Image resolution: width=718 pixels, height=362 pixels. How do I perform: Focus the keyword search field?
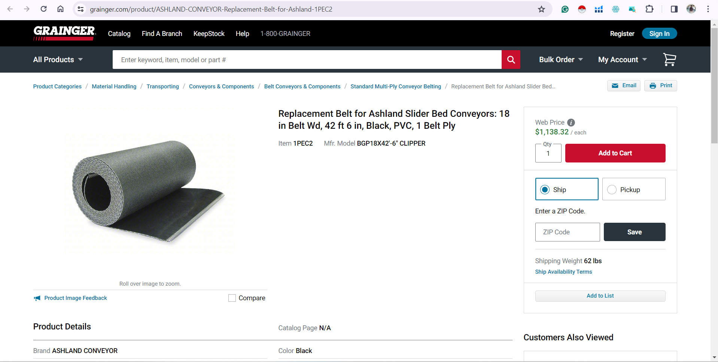click(x=307, y=60)
